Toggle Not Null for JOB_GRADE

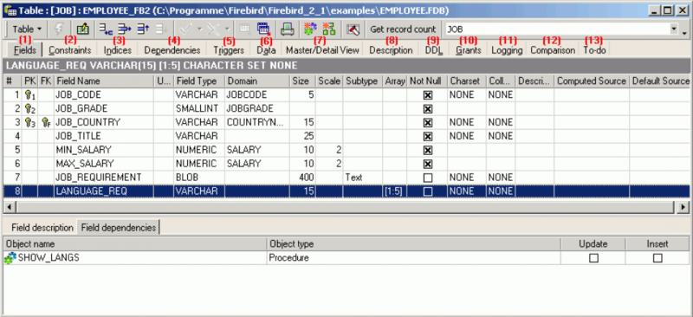click(427, 109)
